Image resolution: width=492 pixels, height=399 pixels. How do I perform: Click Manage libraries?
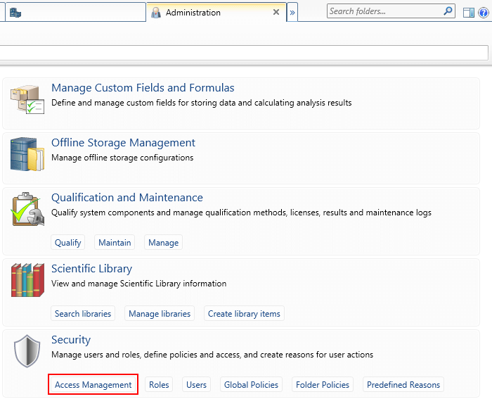(x=160, y=314)
